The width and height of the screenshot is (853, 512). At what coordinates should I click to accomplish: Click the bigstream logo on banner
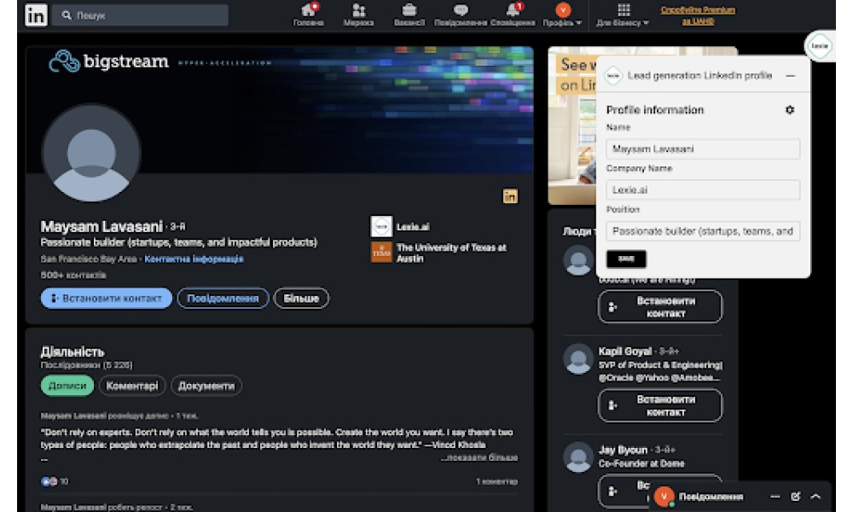pyautogui.click(x=109, y=61)
